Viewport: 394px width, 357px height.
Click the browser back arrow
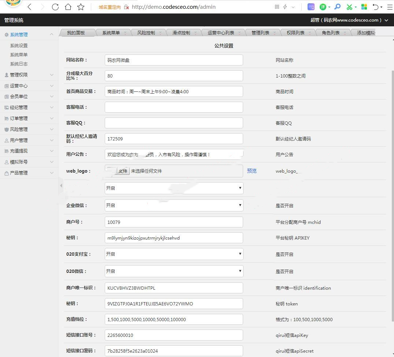[30, 7]
